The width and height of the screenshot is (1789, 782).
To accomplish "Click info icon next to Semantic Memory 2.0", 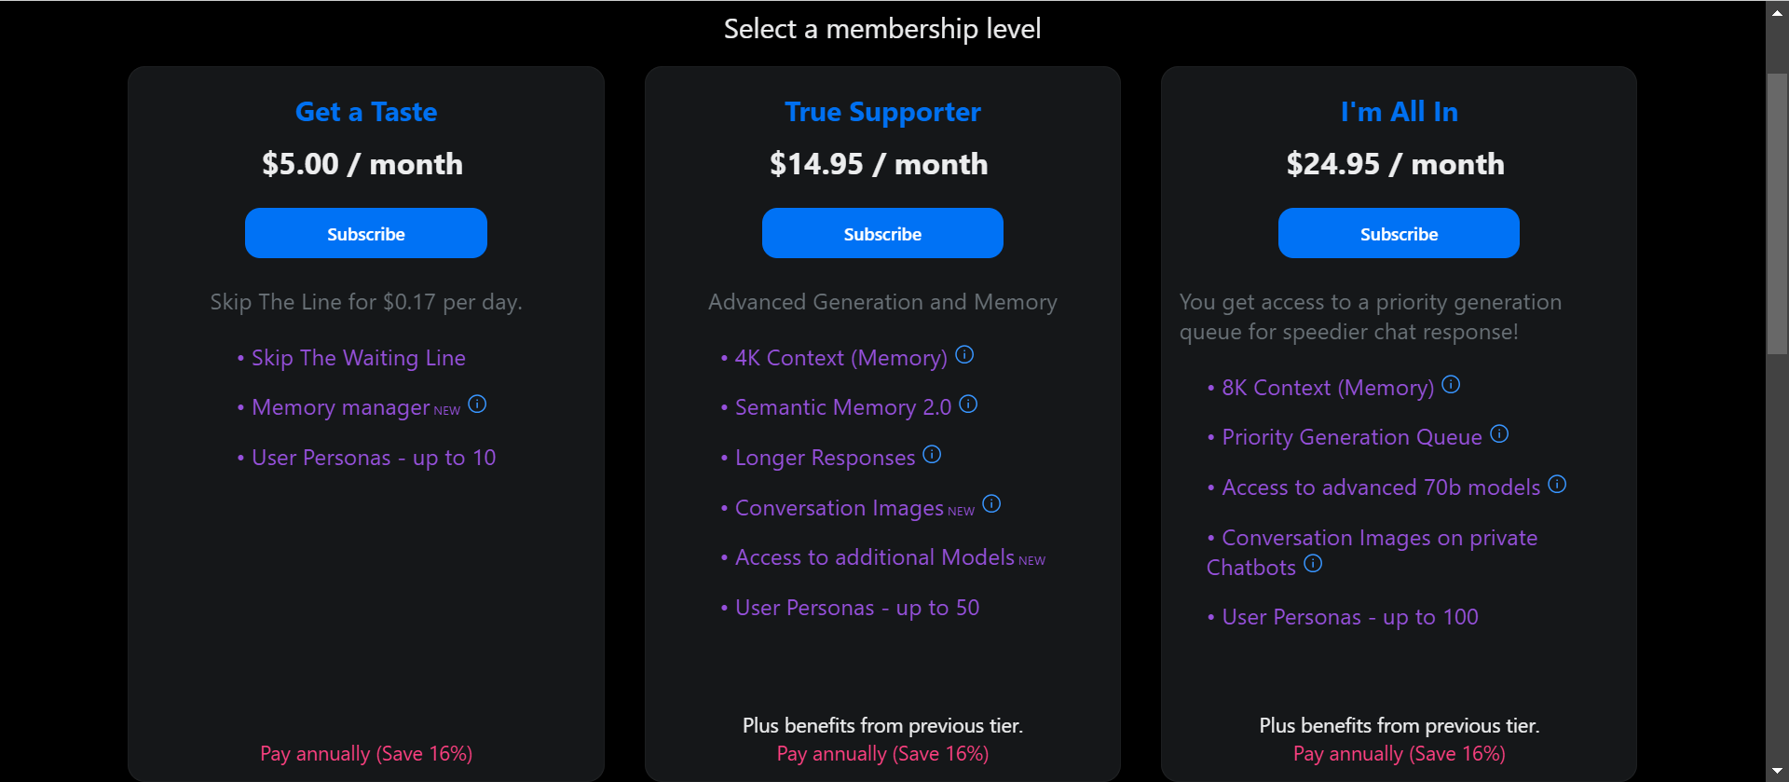I will 968,405.
